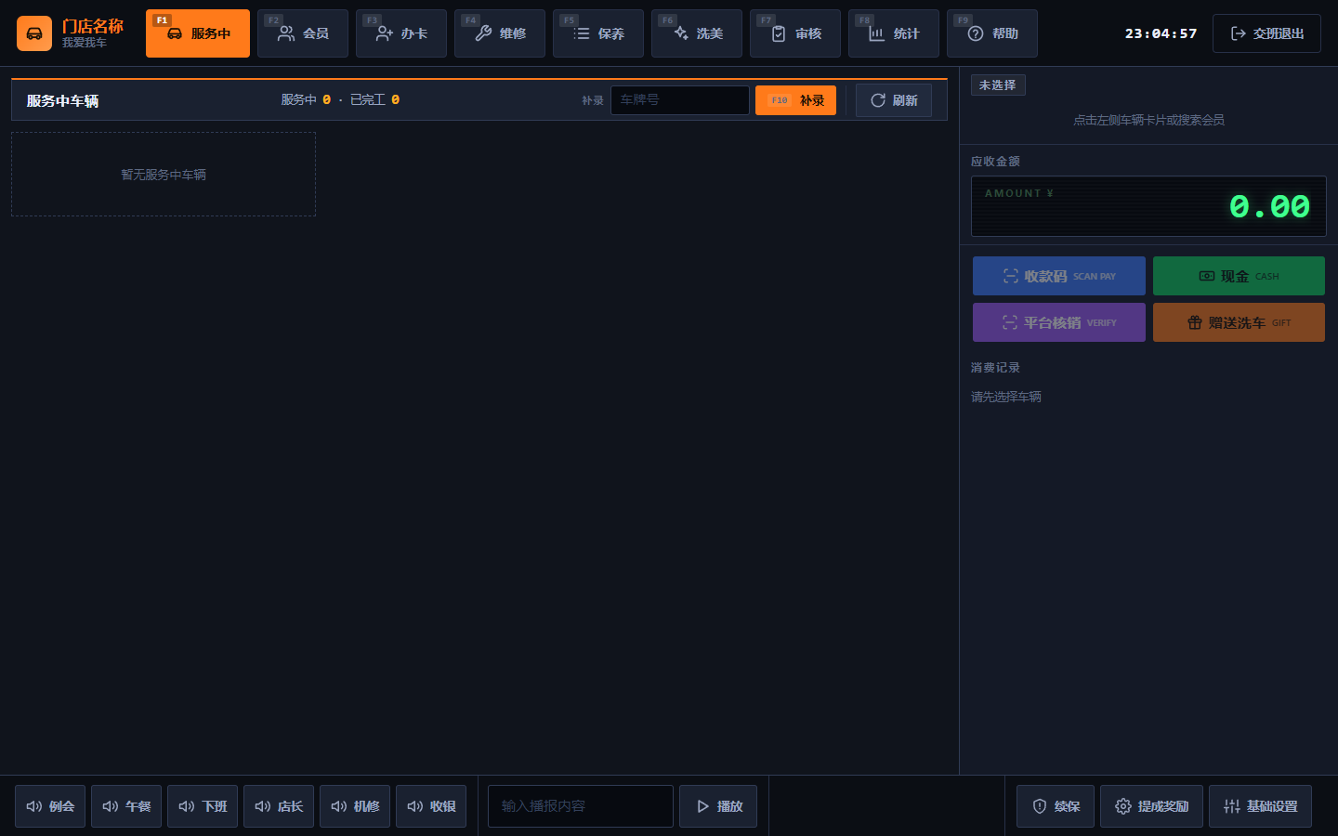Open 提成奖励 settings
The height and width of the screenshot is (836, 1338).
pyautogui.click(x=1151, y=806)
